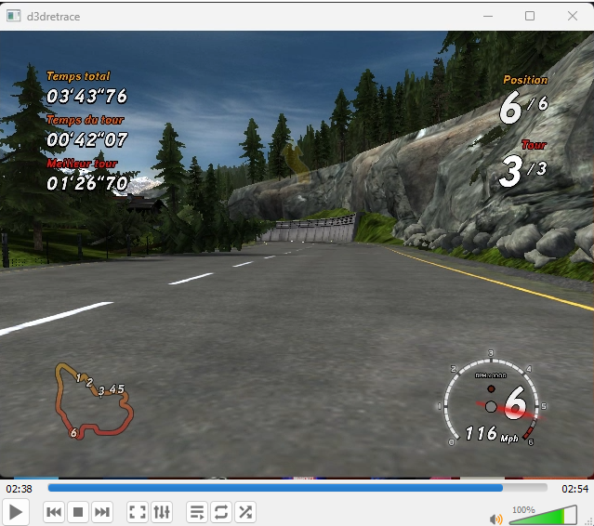Grab the window resize grip corner

pos(589,521)
